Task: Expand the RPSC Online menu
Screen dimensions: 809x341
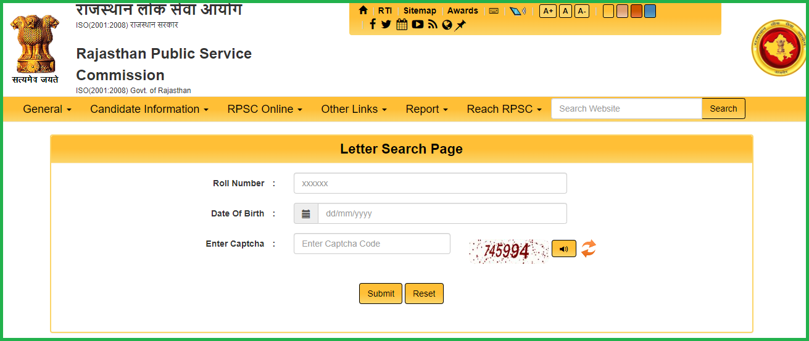Action: (x=265, y=109)
